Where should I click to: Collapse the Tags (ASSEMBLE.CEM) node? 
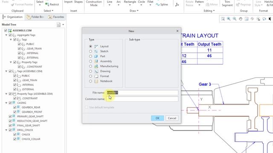tap(6, 71)
